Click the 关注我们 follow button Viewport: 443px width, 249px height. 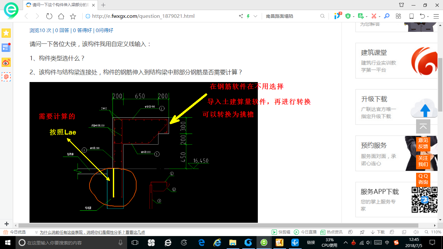[423, 161]
